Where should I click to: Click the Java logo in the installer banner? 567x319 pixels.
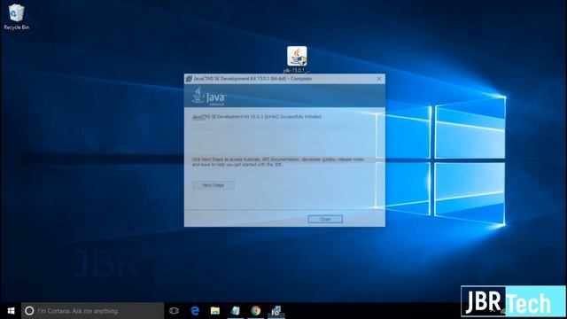pos(209,97)
